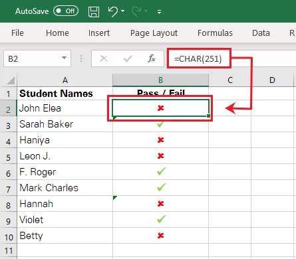Select the Sarah Baker cell

[x=65, y=124]
